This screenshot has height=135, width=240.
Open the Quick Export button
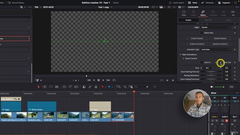177,3
